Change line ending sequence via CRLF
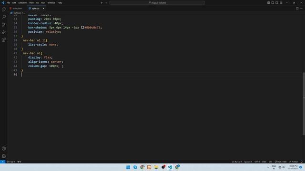This screenshot has width=305, height=171. click(x=264, y=161)
